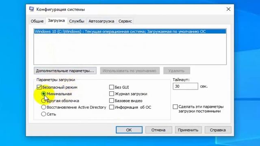Open help with the Справка button
Viewport: 260px width, 146px height.
[218, 130]
